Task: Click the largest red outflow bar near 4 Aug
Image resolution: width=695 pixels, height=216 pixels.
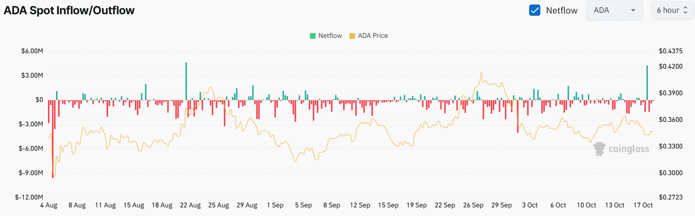Action: [53, 139]
